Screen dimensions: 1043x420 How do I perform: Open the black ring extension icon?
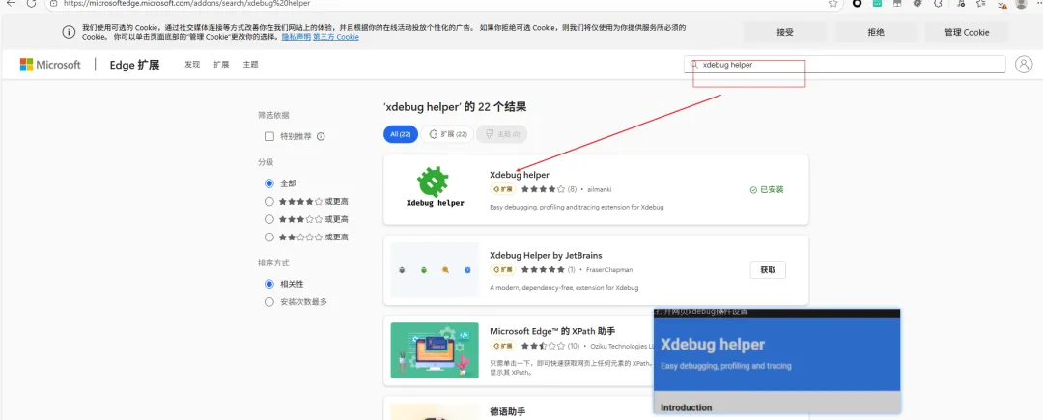857,3
